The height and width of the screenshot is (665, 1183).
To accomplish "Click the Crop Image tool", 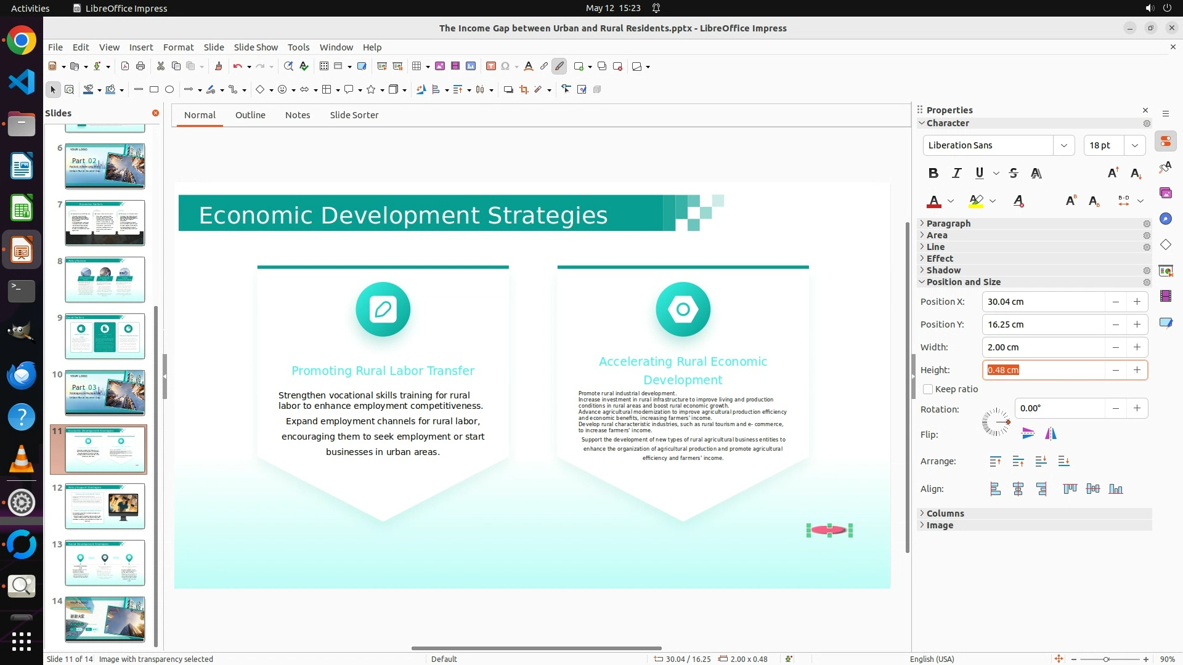I will click(x=524, y=90).
